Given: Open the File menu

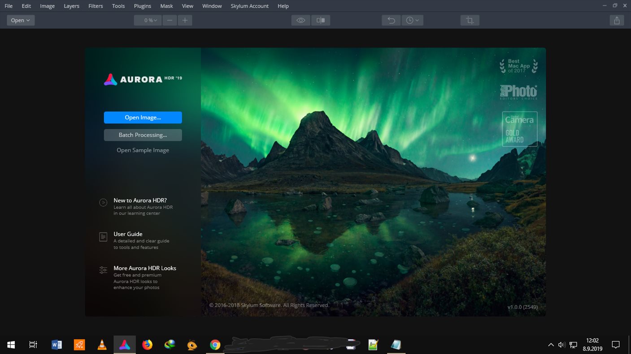Looking at the screenshot, I should (9, 6).
